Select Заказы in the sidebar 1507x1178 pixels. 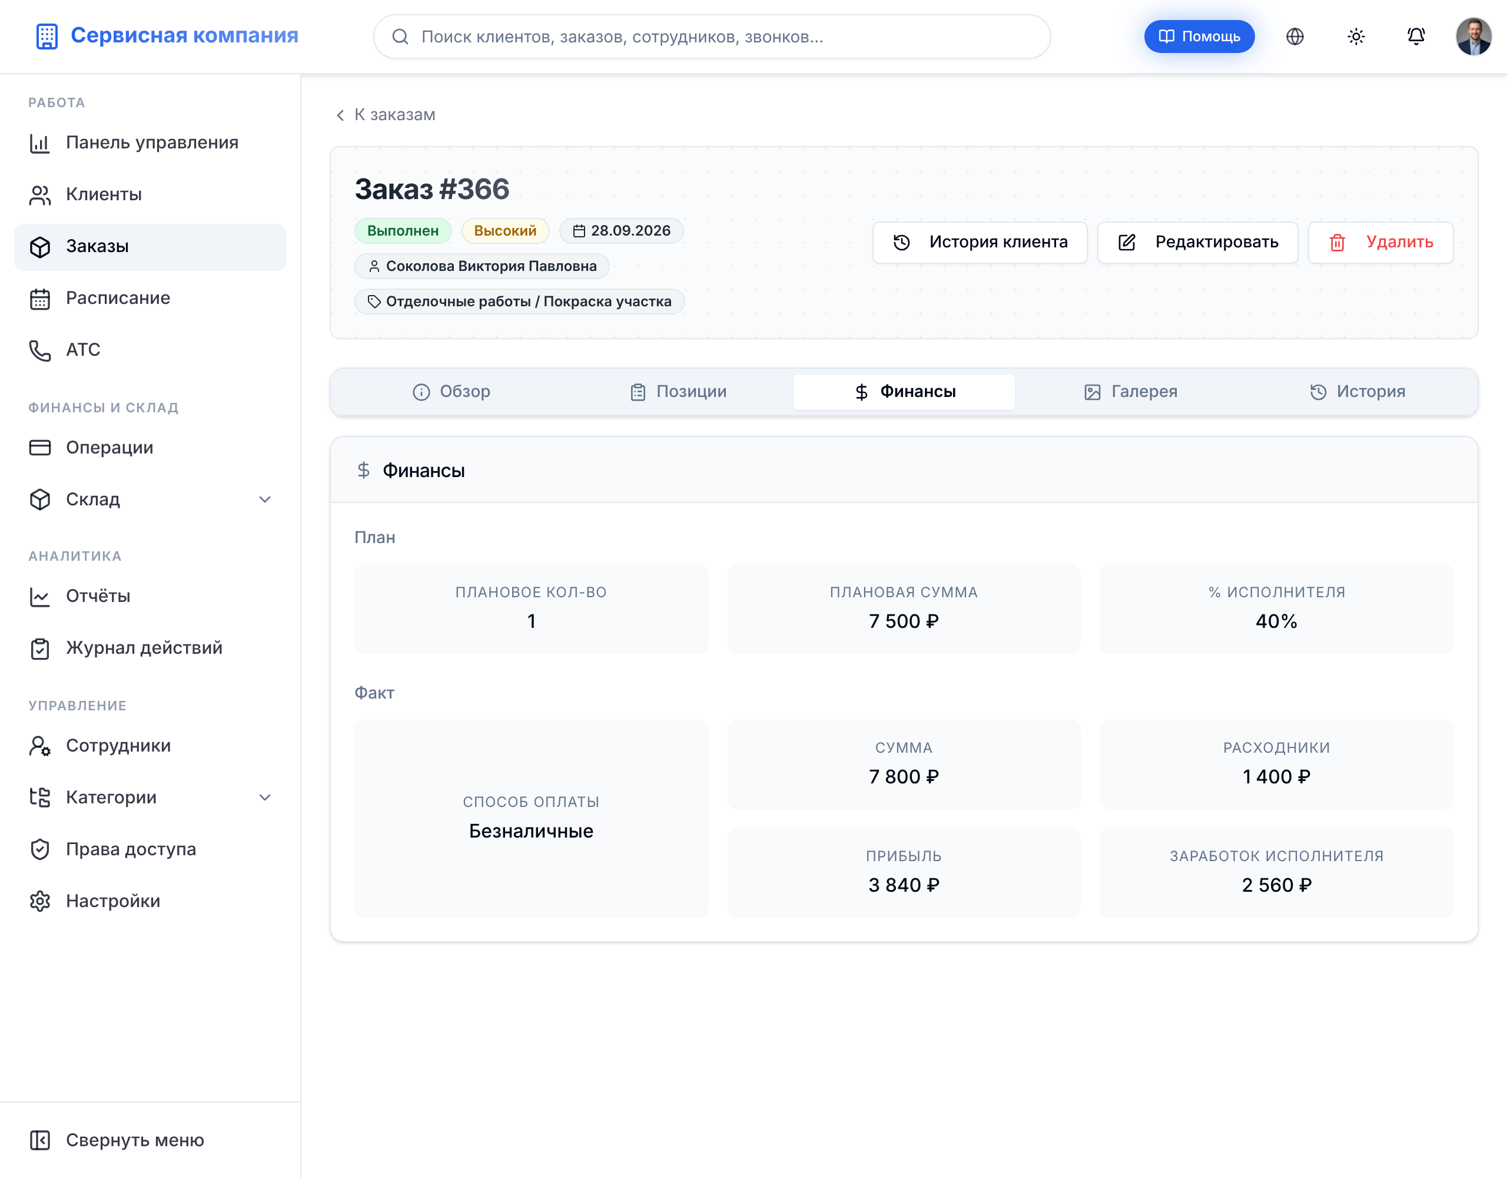pos(150,247)
